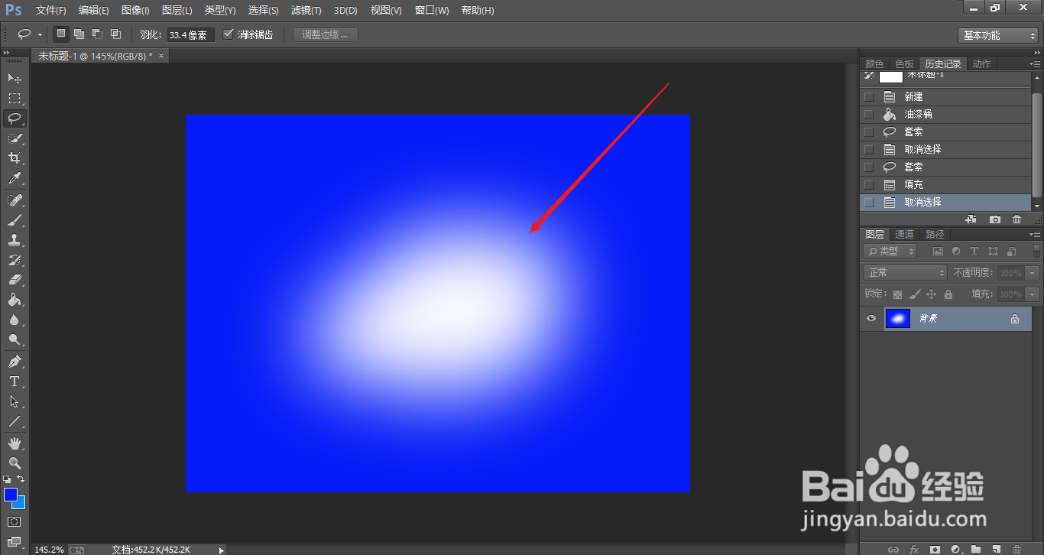1044x555 pixels.
Task: Select the History Brush tool
Action: tap(15, 259)
